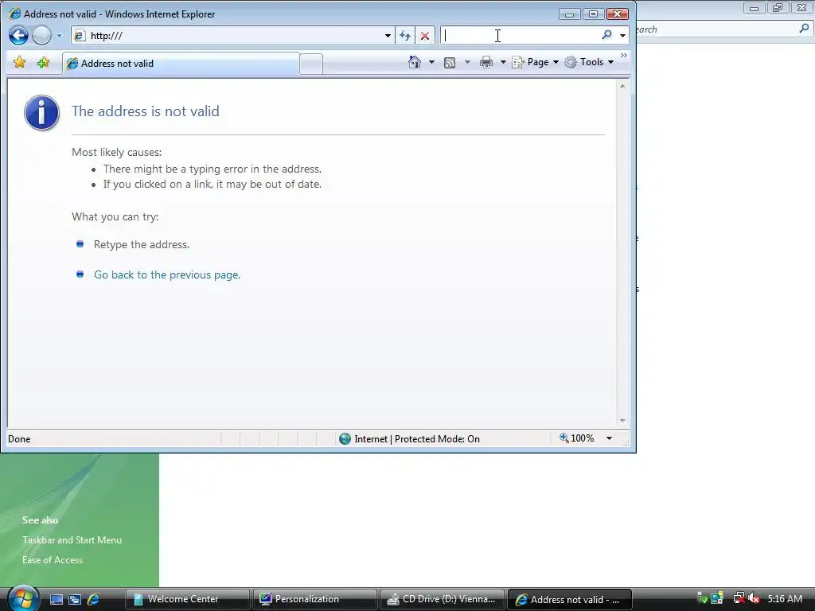815x611 pixels.
Task: Select the Address not valid tab
Action: [181, 64]
